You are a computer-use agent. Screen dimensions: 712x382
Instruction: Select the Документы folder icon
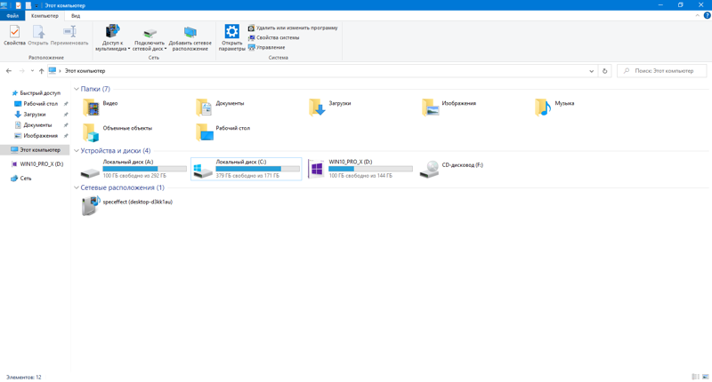[x=204, y=107]
